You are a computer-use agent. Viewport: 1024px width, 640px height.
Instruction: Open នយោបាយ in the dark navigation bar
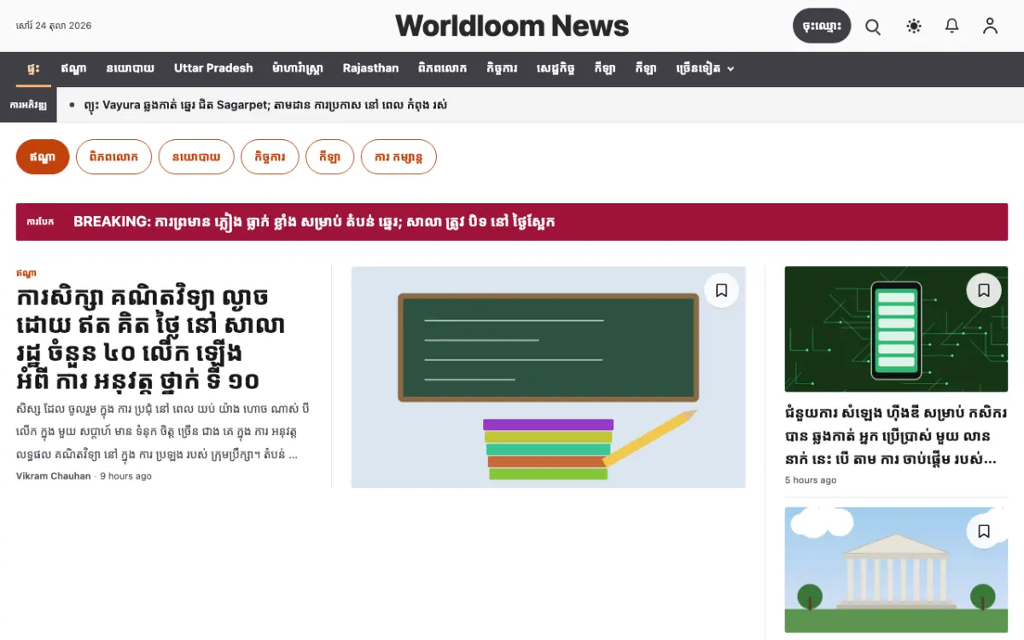pos(131,68)
